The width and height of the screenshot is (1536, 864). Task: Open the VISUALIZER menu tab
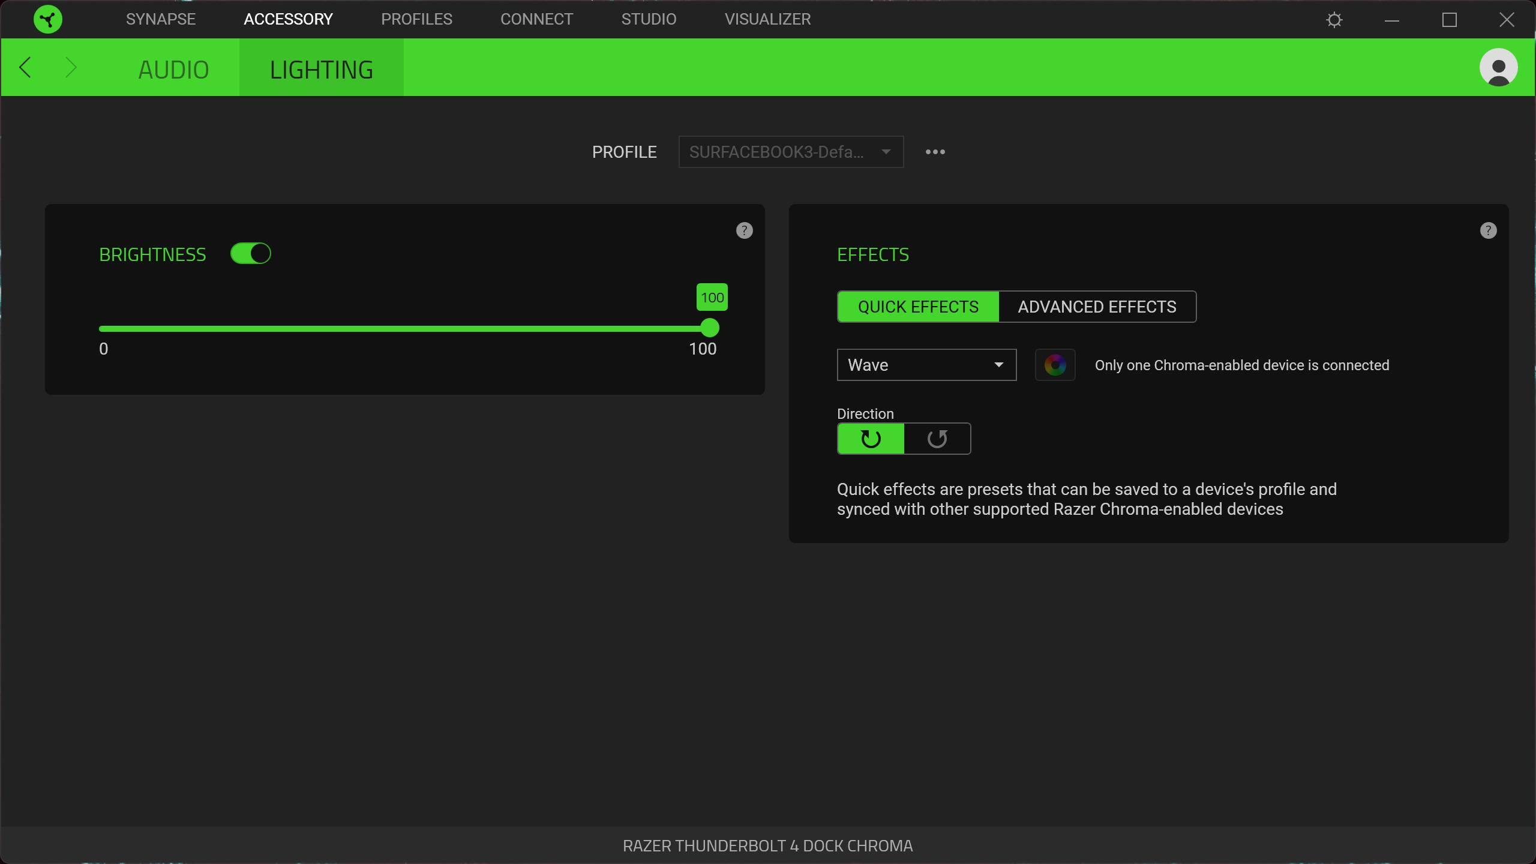point(767,19)
